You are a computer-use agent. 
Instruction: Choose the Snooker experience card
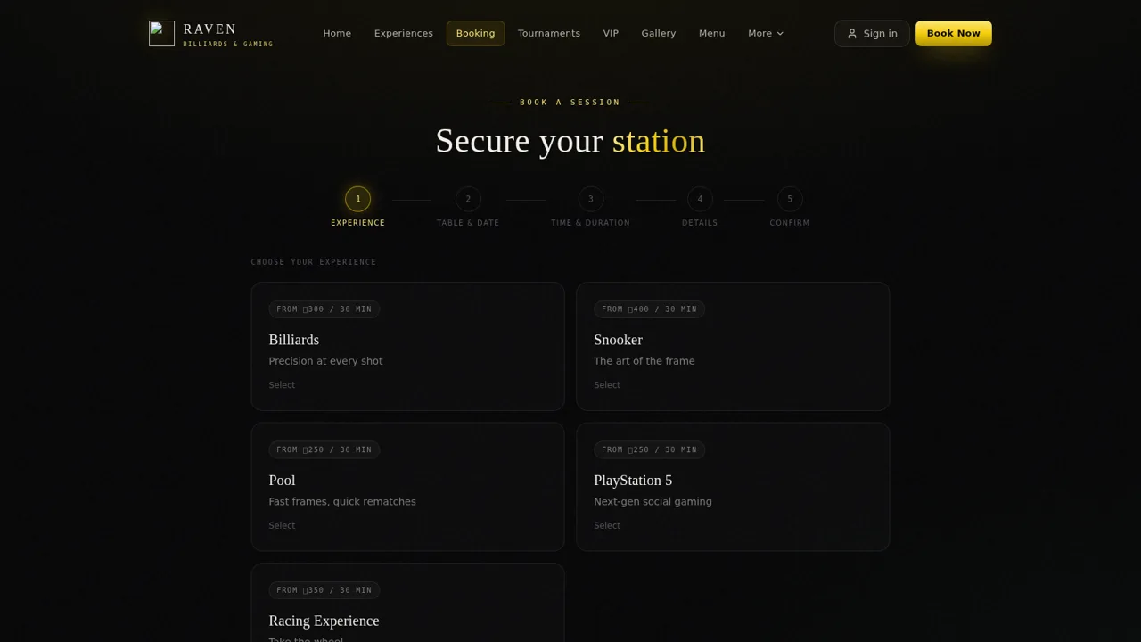pos(733,347)
